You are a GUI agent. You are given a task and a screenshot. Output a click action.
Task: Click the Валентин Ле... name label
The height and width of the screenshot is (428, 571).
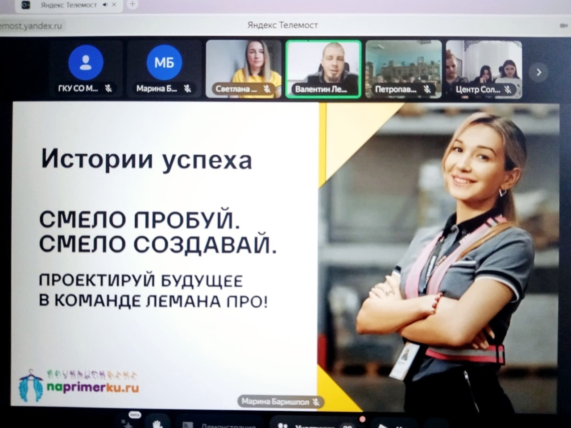(321, 89)
